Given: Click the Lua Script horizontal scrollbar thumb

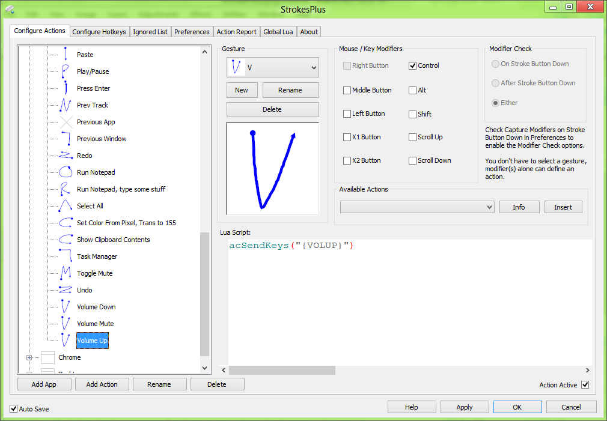Looking at the screenshot, I should coord(282,371).
